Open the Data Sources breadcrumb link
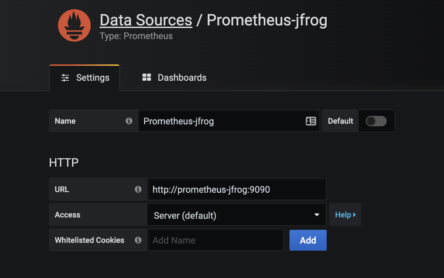This screenshot has height=278, width=444. [146, 20]
